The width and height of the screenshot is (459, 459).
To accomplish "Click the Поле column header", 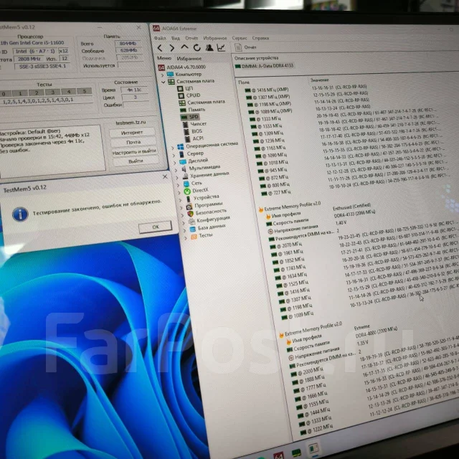I will pos(244,82).
